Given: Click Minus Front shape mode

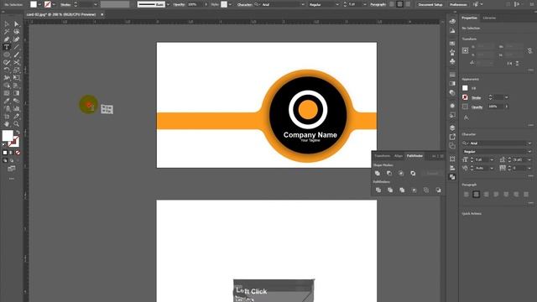Looking at the screenshot, I should (389, 174).
